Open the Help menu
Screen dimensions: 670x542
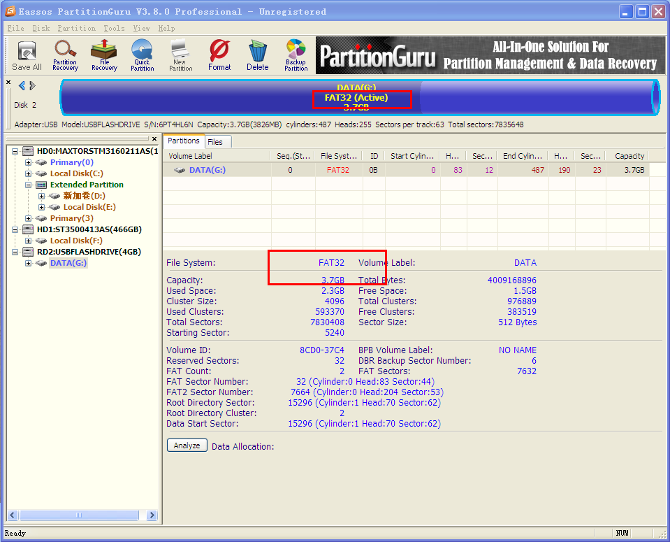pyautogui.click(x=166, y=28)
